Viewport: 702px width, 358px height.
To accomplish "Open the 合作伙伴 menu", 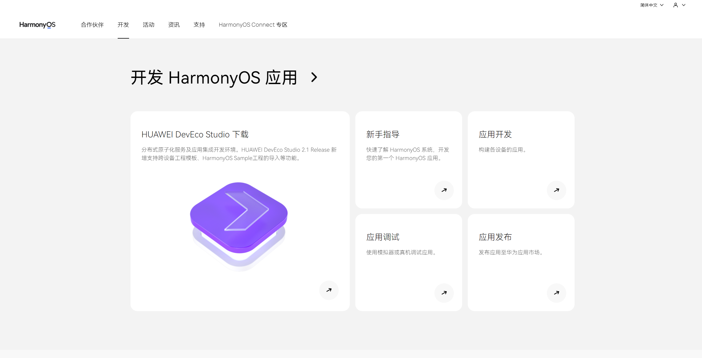I will tap(92, 25).
